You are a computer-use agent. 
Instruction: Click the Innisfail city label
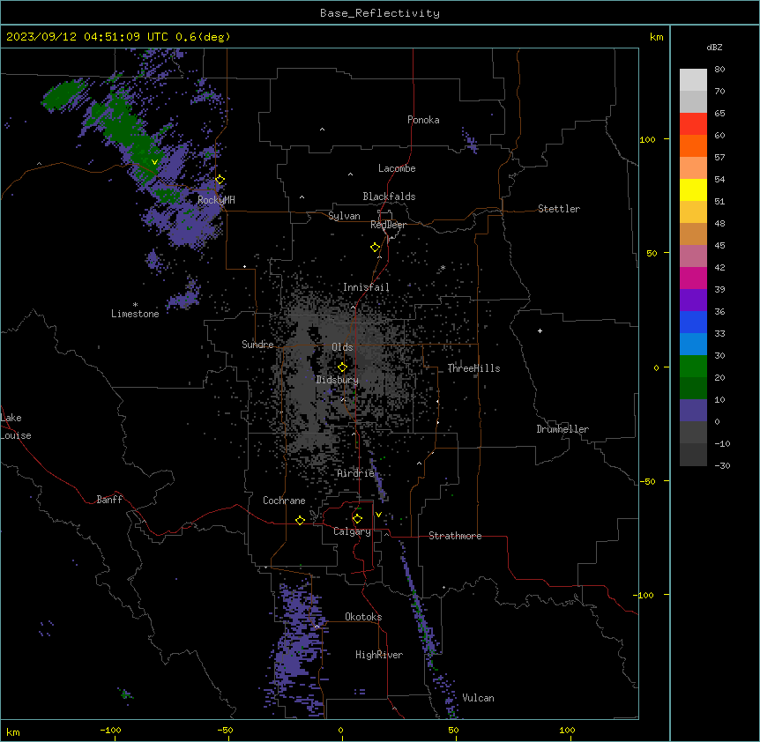click(366, 287)
